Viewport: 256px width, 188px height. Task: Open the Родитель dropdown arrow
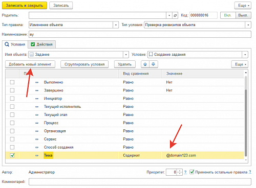coord(169,15)
